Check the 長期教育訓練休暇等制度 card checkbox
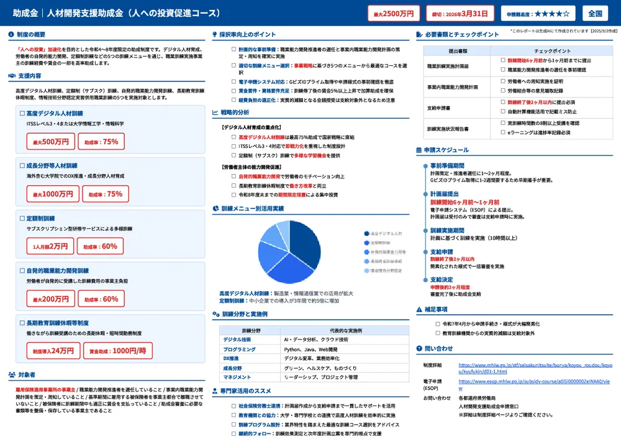The width and height of the screenshot is (621, 439). click(22, 323)
